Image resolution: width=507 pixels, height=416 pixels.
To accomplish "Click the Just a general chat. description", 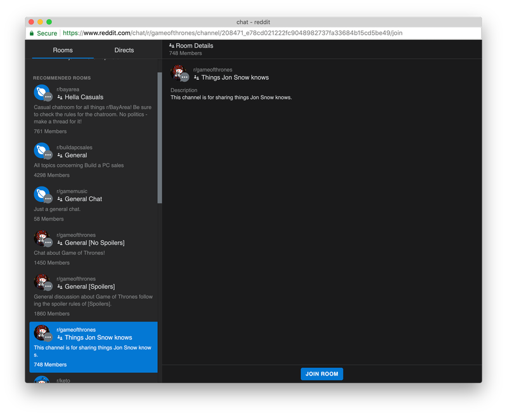I will 57,209.
